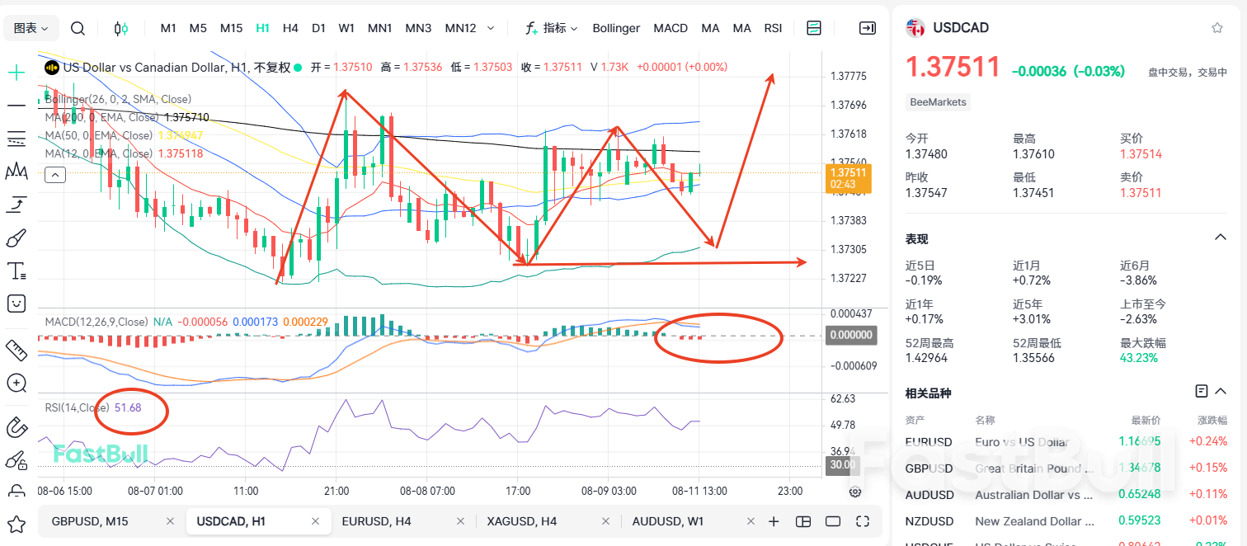Screen dimensions: 1247x546
Task: Open the symbol search magnifier
Action: point(78,27)
